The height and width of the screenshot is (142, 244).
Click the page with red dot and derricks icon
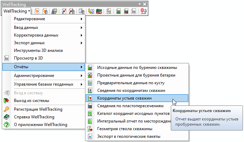tap(64, 11)
